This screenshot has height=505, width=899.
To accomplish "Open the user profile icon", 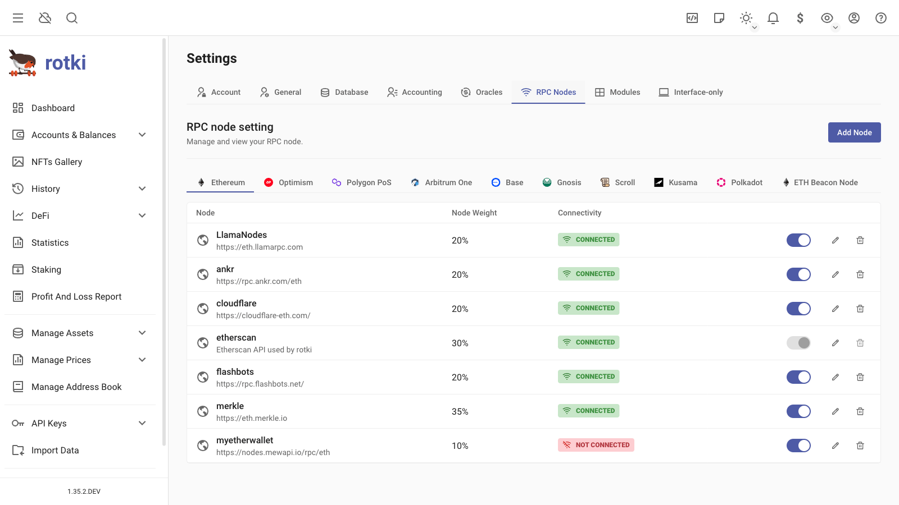I will click(x=854, y=18).
